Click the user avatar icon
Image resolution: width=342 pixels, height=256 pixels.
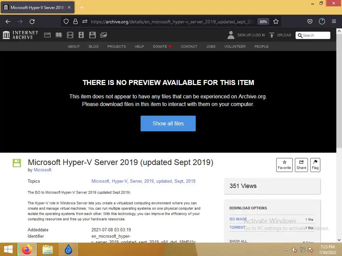tap(231, 35)
